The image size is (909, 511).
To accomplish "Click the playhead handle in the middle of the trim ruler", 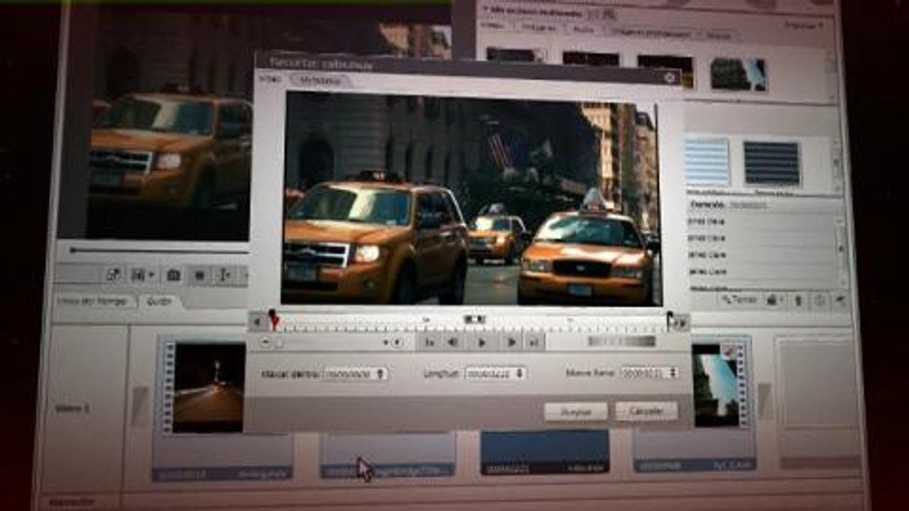I will click(474, 319).
